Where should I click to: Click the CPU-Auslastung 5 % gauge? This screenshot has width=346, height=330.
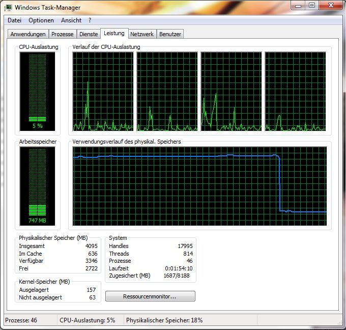37,92
